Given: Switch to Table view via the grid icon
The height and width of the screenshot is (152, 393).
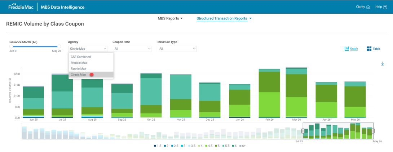Looking at the screenshot, I should (x=369, y=49).
